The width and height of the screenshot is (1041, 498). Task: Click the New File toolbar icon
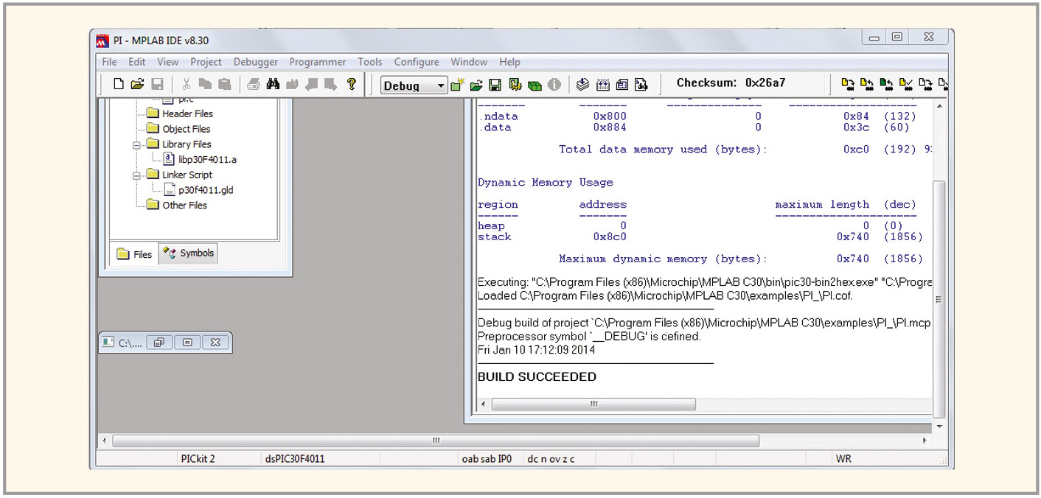coord(118,85)
